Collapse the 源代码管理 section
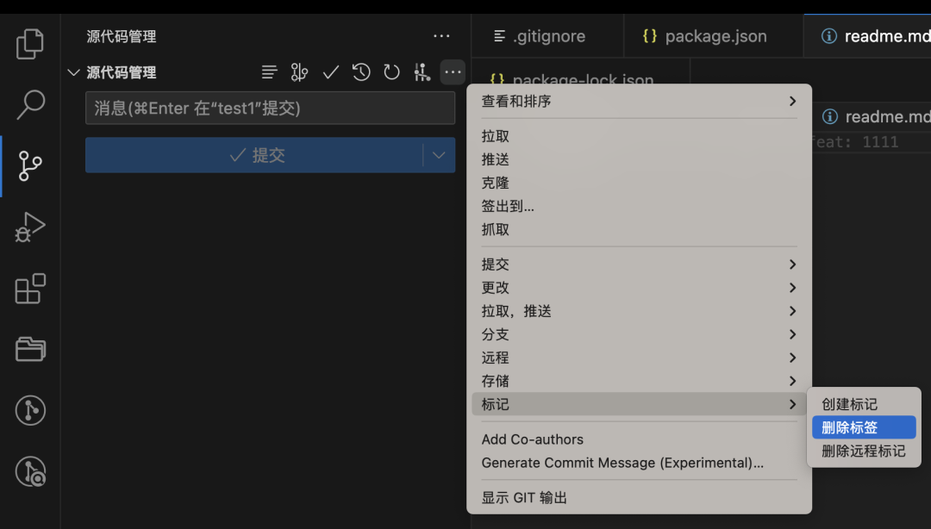 coord(74,72)
